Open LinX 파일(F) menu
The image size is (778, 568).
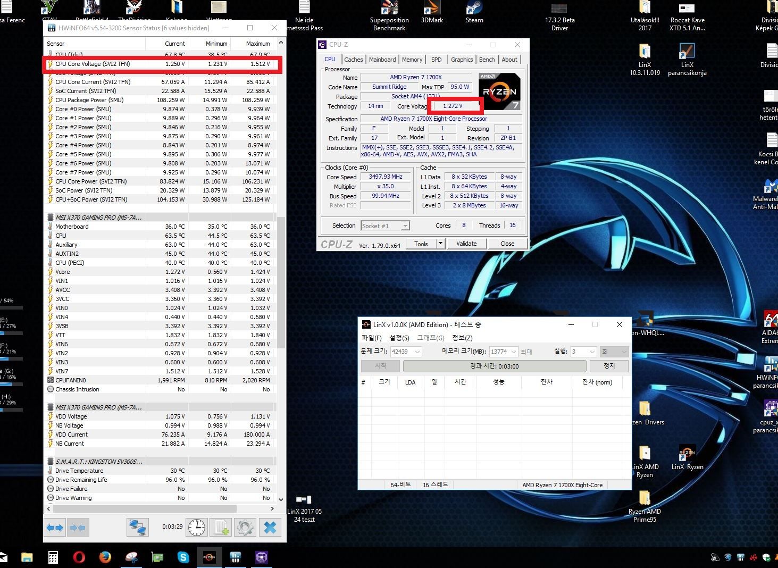[372, 338]
